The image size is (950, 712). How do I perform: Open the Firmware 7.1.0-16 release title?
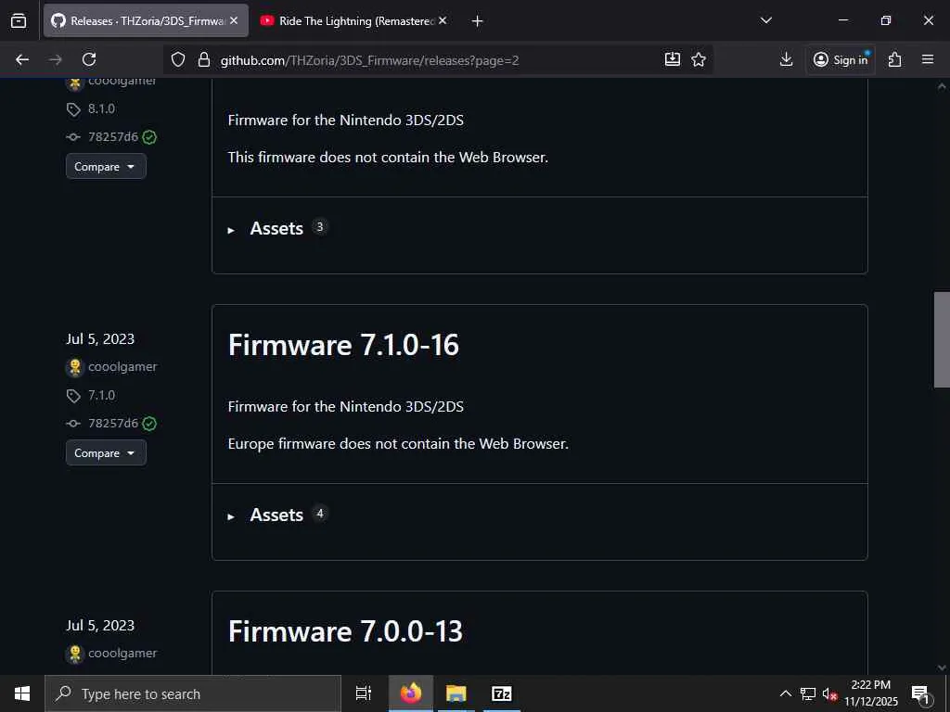click(343, 345)
